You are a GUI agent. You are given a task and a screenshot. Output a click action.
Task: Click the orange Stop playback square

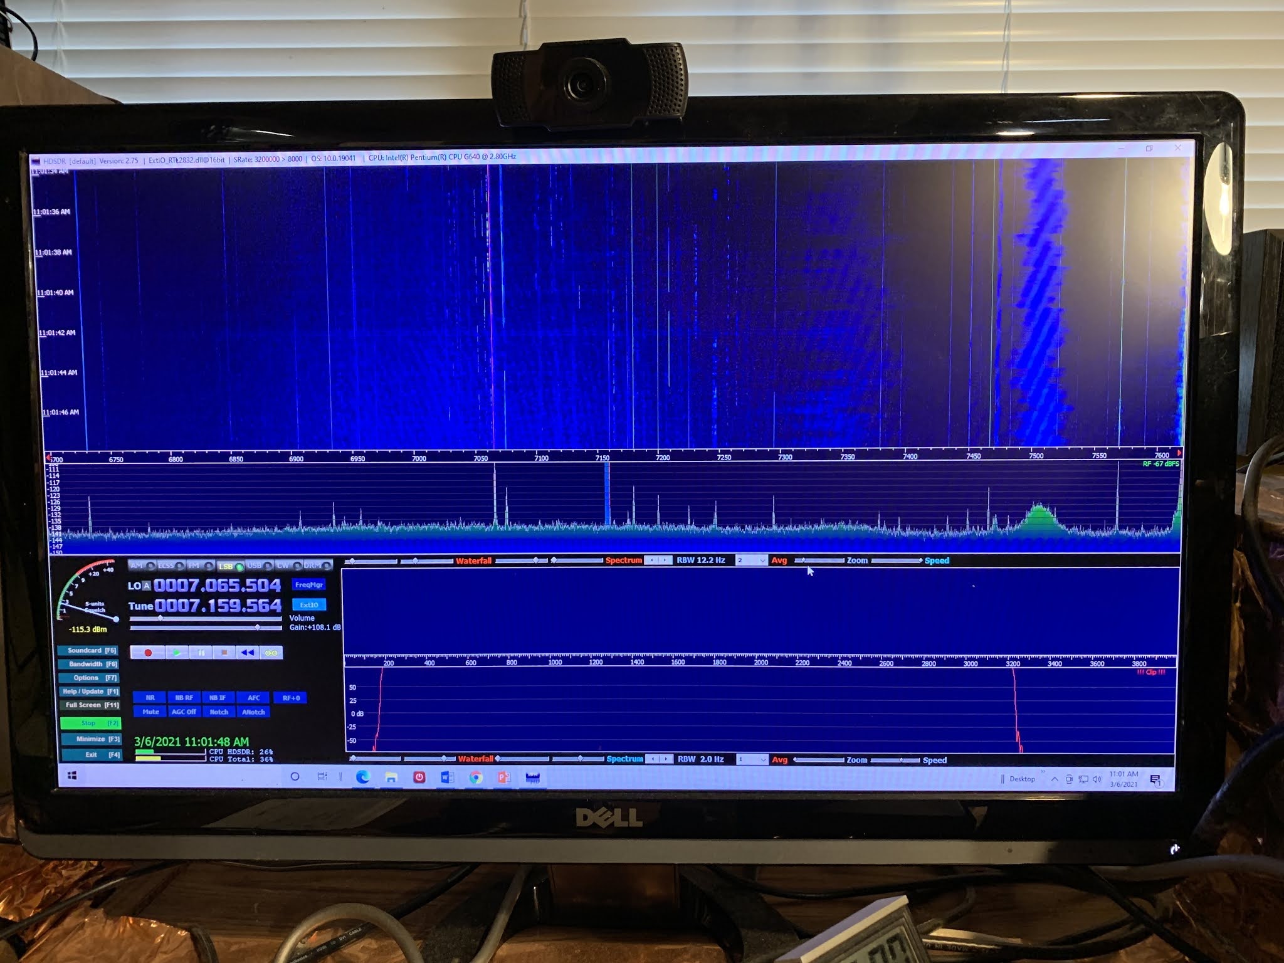point(224,653)
